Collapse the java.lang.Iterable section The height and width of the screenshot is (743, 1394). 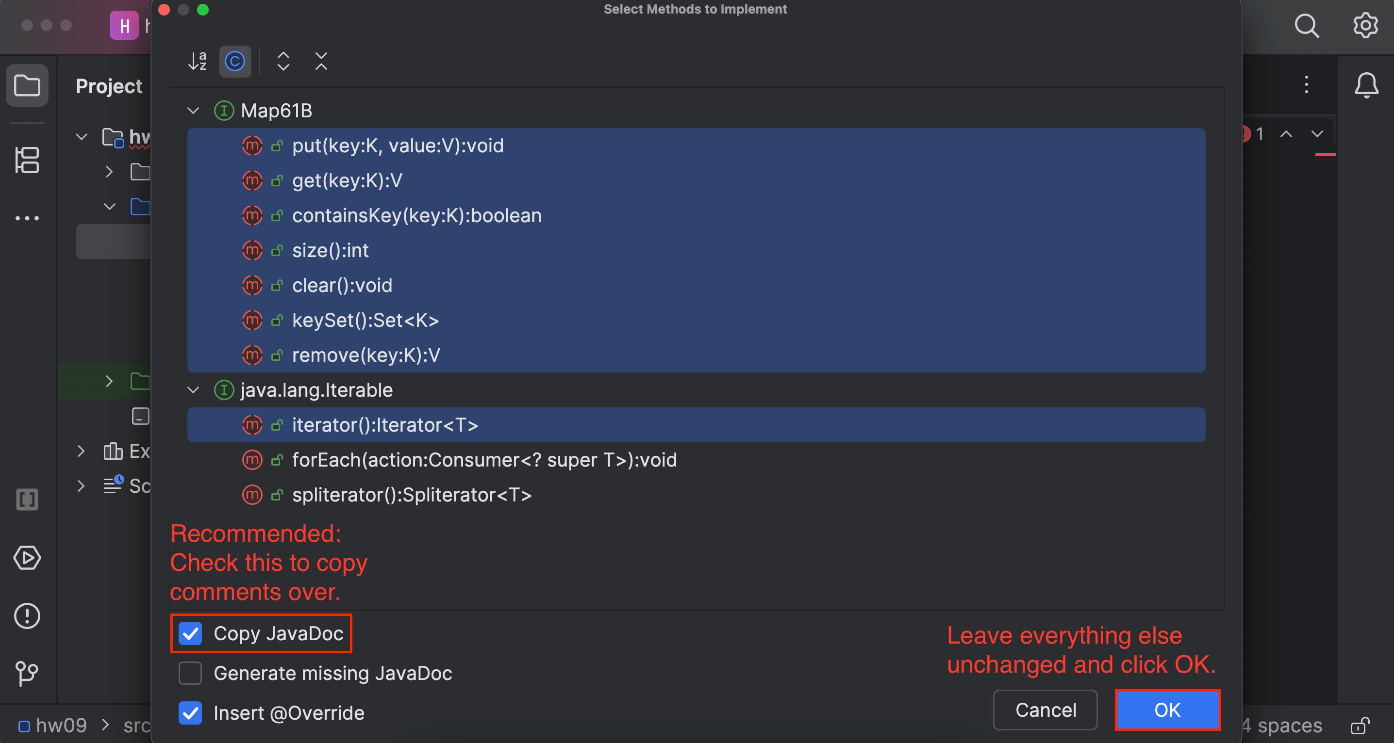point(193,390)
